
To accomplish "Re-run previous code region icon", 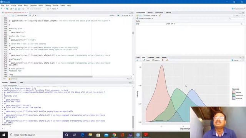I will click(x=118, y=15).
